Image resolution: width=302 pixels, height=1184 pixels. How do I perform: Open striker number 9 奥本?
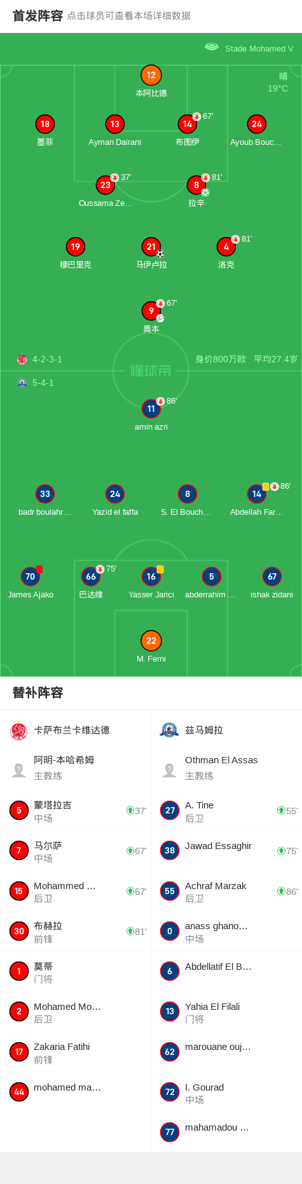(151, 316)
